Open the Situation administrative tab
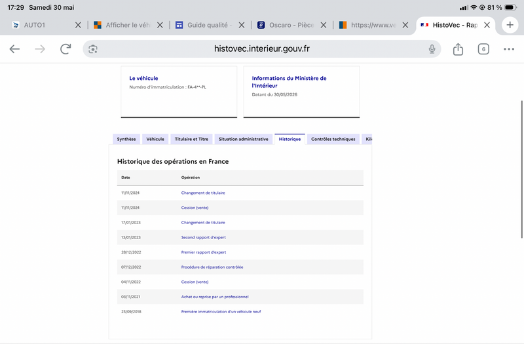The height and width of the screenshot is (344, 524). [243, 139]
